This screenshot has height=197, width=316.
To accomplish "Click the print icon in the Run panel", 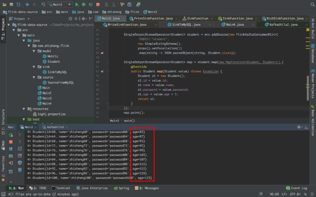I will 20,163.
